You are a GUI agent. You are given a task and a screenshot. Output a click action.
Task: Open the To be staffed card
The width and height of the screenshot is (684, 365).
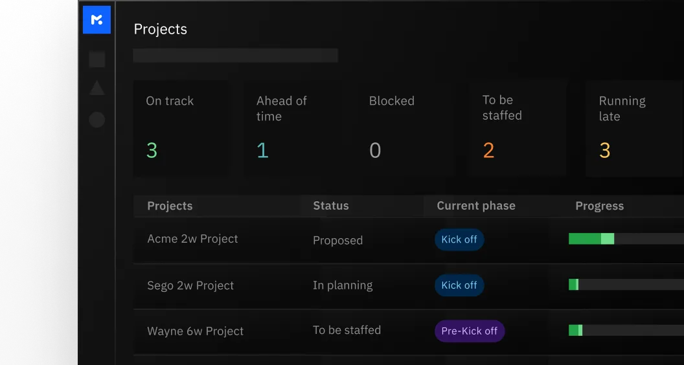518,128
